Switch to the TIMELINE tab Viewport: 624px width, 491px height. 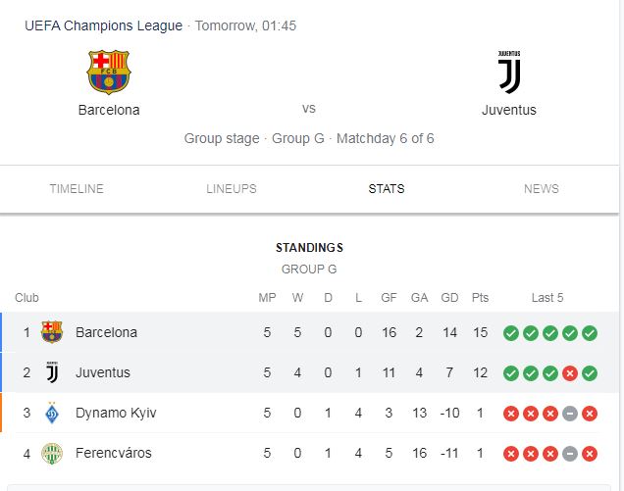[77, 189]
